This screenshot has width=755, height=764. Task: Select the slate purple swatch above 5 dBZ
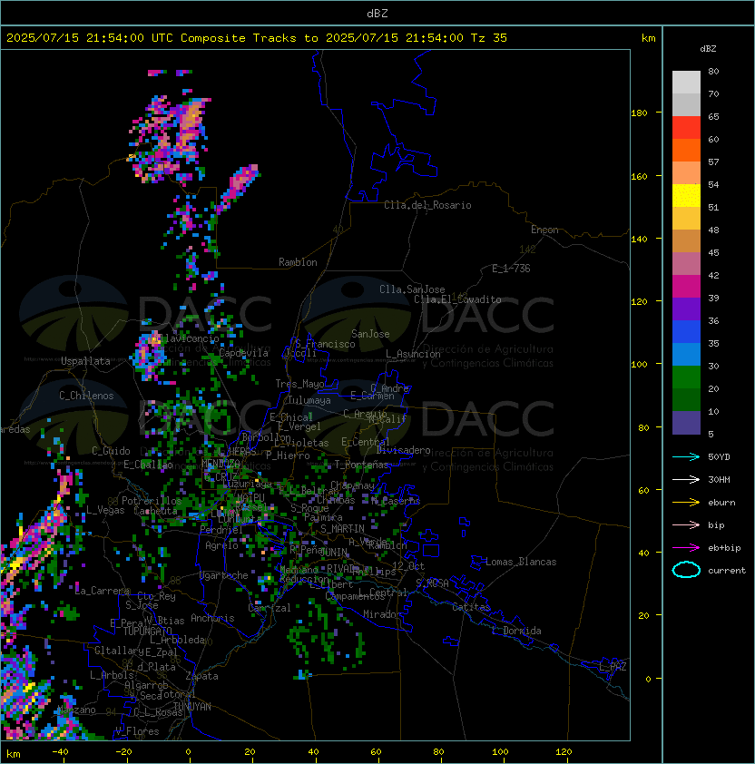686,423
